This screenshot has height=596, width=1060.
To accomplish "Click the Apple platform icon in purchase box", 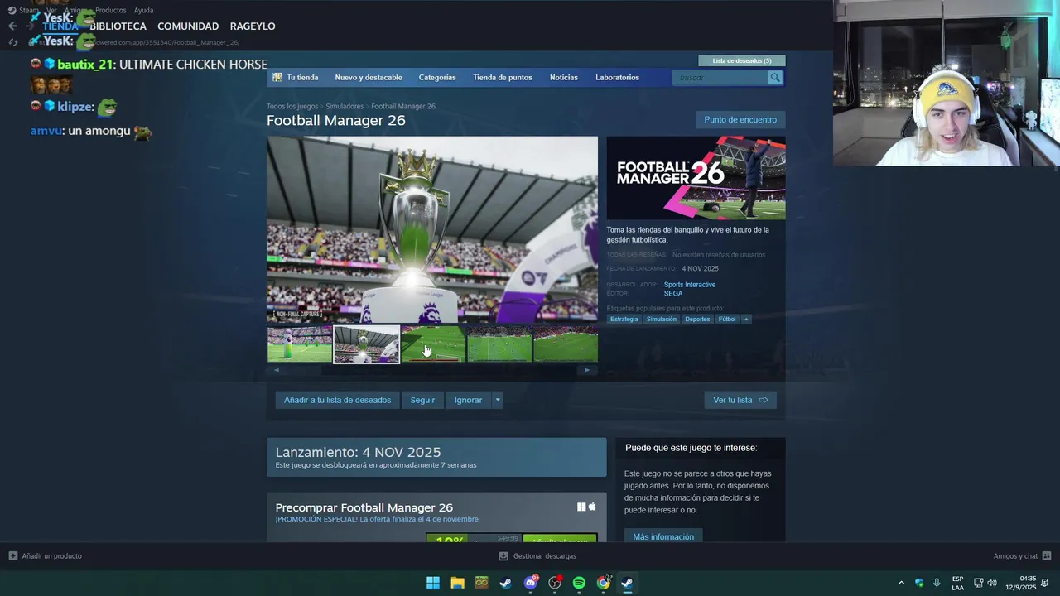I will [x=592, y=507].
